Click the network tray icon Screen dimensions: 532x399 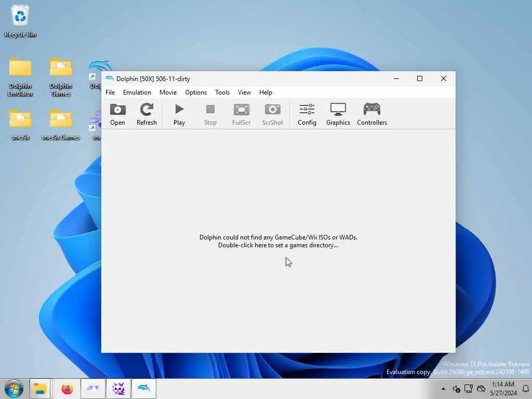[469, 389]
